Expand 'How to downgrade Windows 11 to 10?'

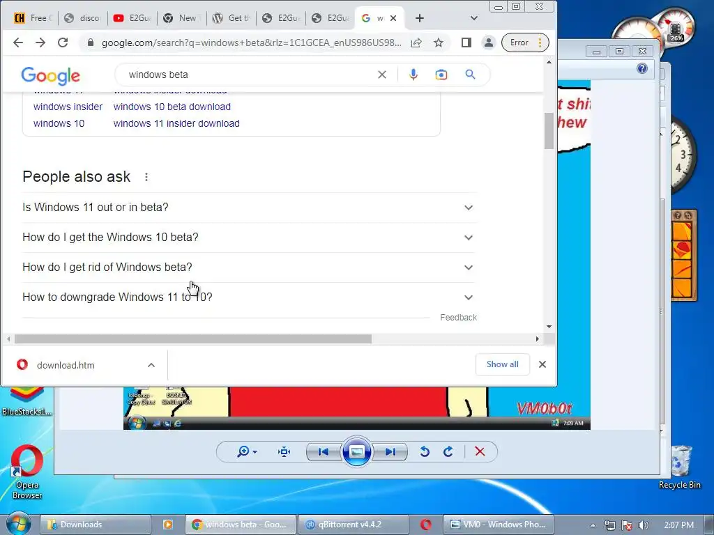(x=249, y=297)
